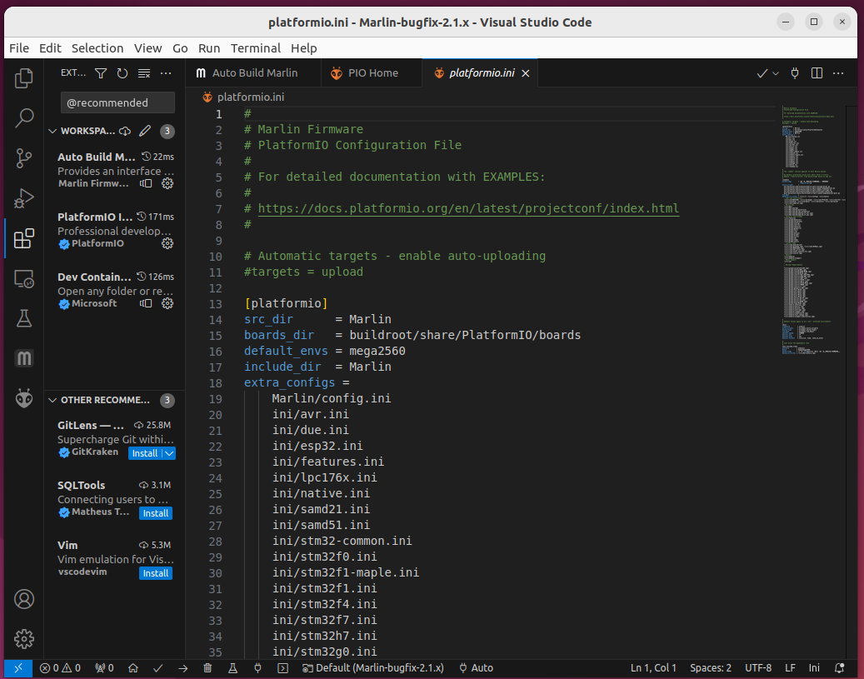Open a new terminal from the status bar
This screenshot has height=679, width=864.
[x=282, y=667]
